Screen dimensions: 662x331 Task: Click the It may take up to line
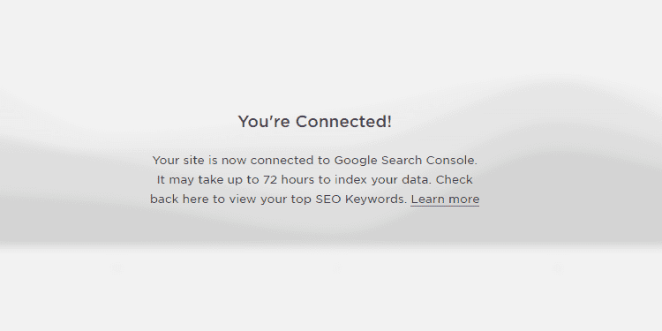[315, 180]
